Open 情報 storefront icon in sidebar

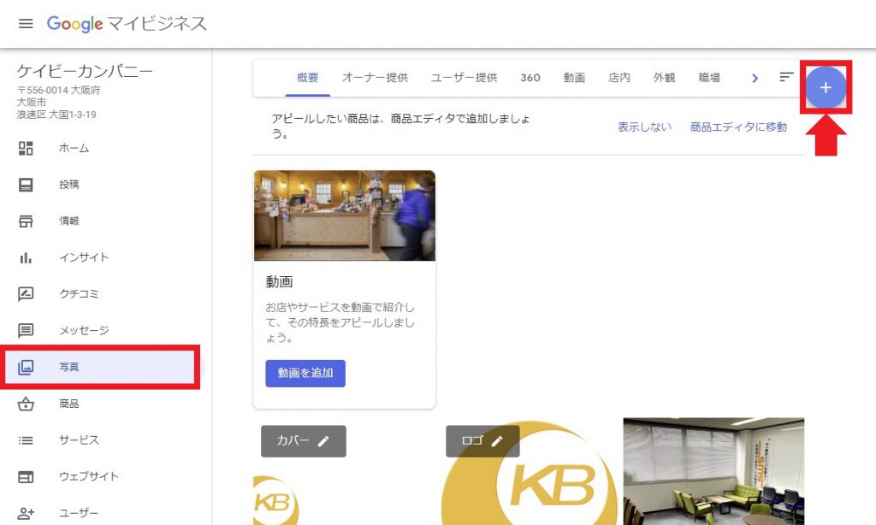click(26, 221)
